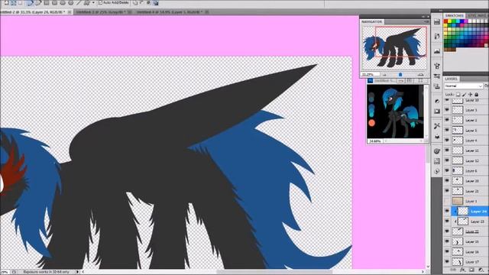Close the active Untitled-2 document tab
The height and width of the screenshot is (275, 489).
click(70, 12)
